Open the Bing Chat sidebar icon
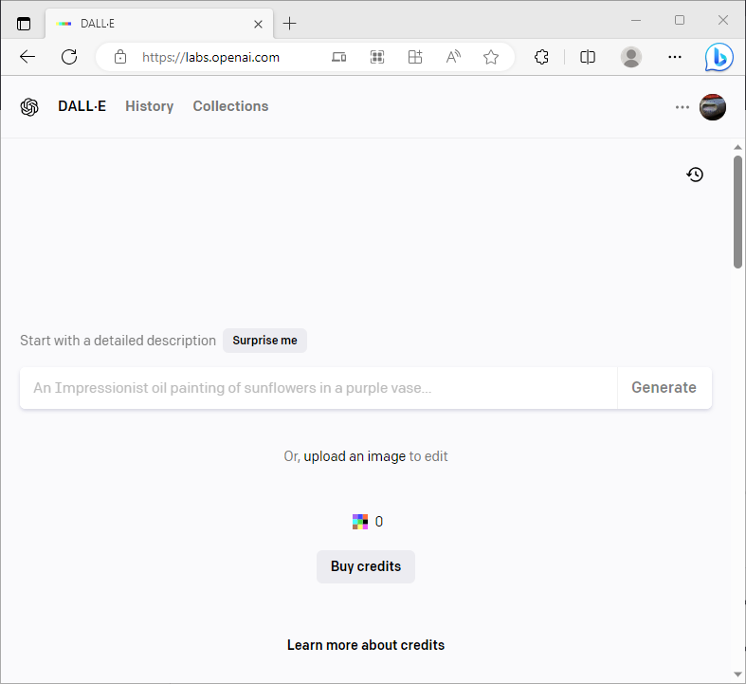This screenshot has width=746, height=684. 719,57
